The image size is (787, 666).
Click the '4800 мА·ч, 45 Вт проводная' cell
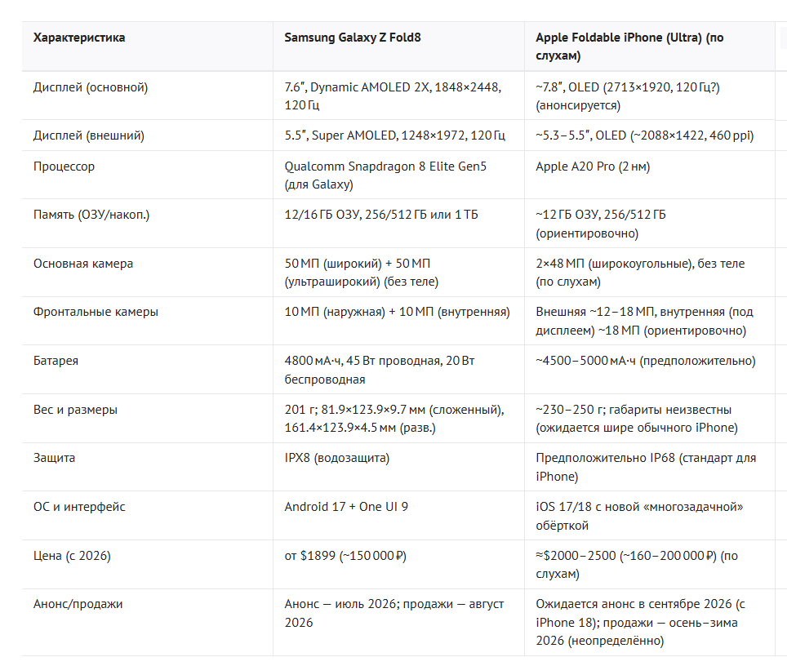[x=380, y=370]
